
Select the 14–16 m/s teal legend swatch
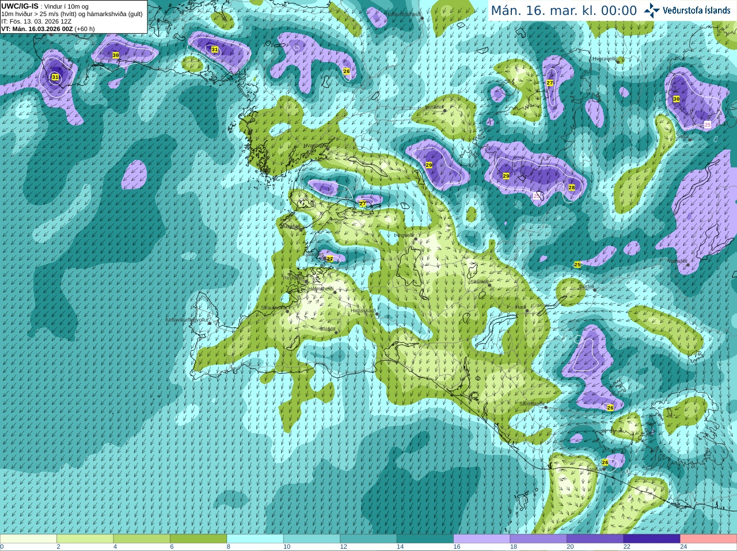coord(425,539)
